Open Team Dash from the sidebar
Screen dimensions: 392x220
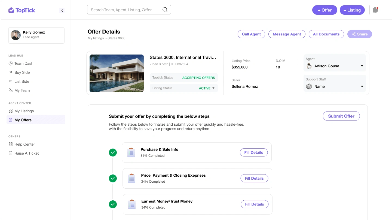[x=24, y=64]
